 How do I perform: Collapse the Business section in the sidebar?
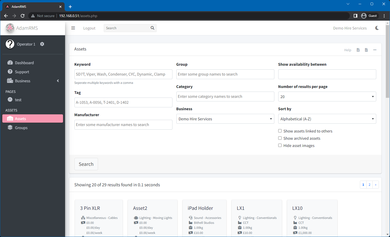58,81
